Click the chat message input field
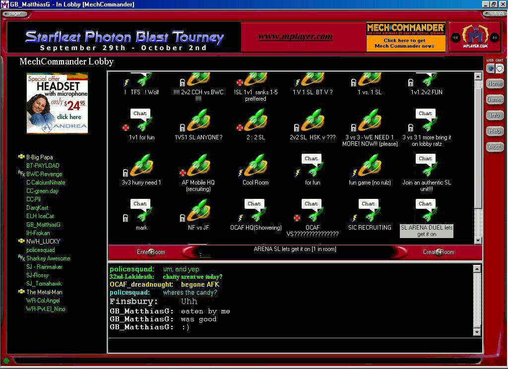The width and height of the screenshot is (508, 369). [x=295, y=346]
